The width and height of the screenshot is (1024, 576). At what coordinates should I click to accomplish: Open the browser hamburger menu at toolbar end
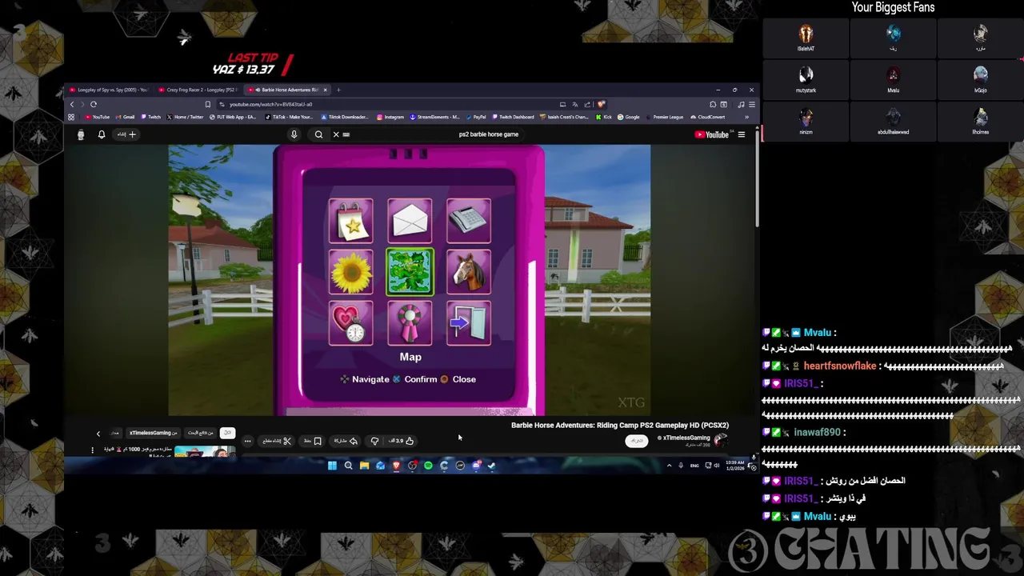coord(752,104)
